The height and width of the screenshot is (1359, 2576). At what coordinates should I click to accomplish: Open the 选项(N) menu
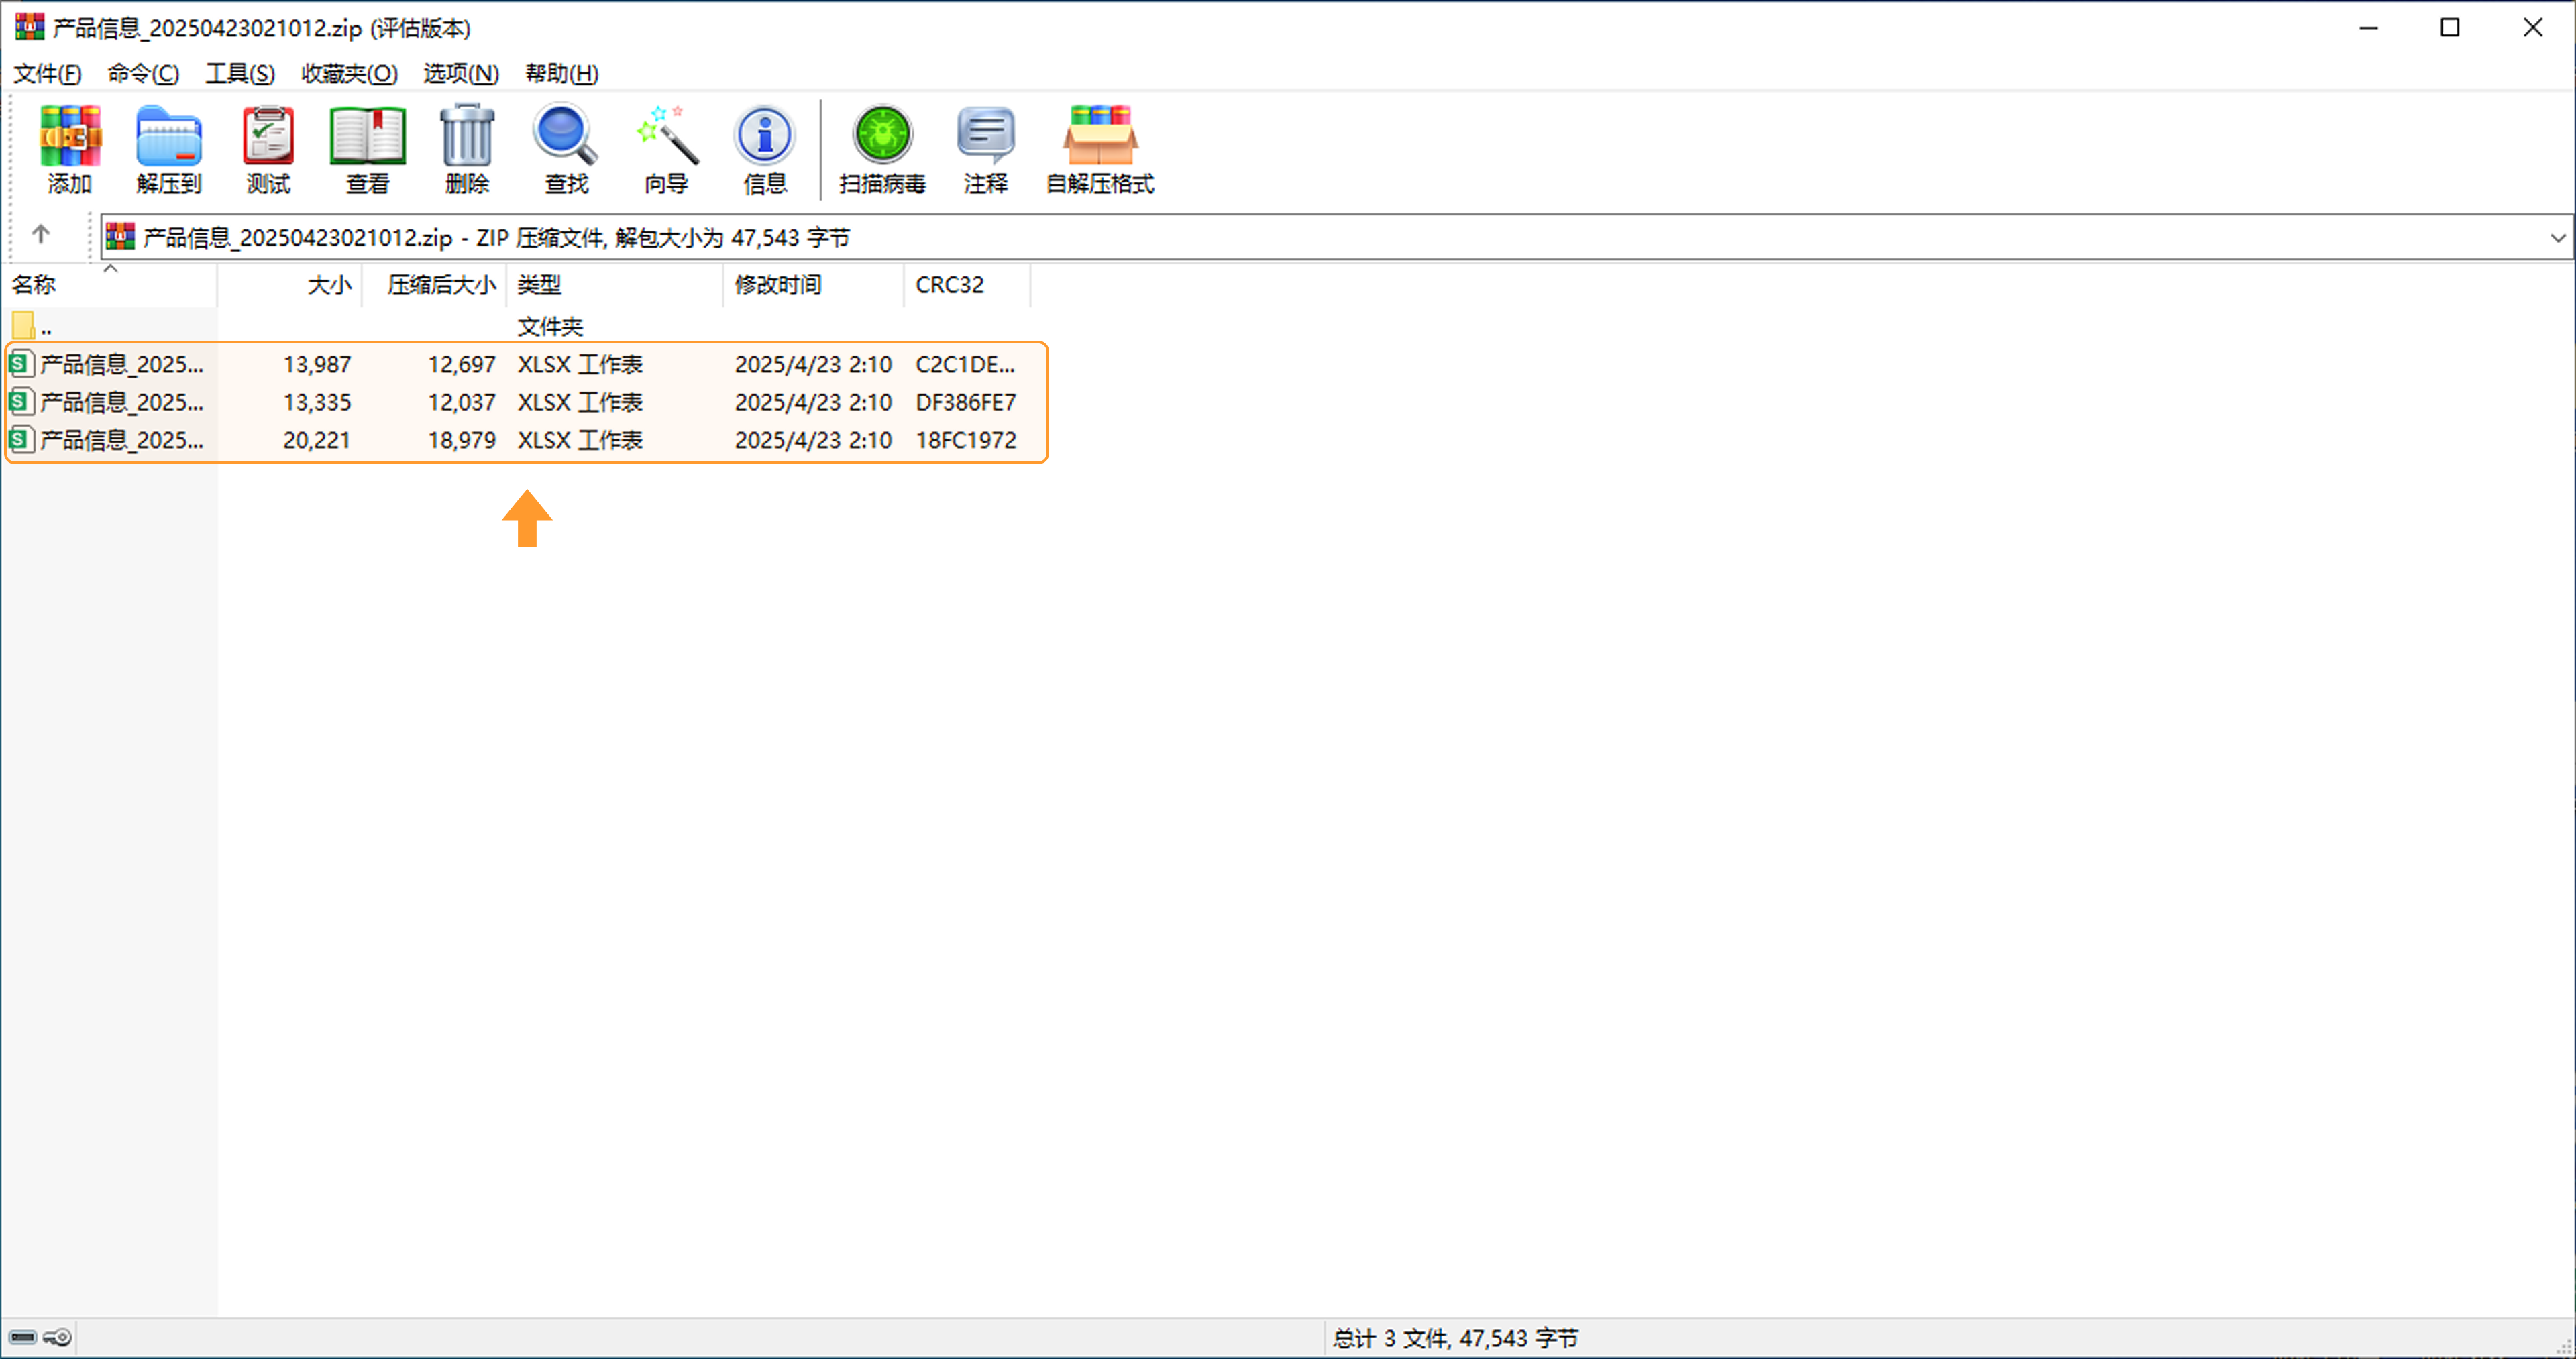[460, 74]
